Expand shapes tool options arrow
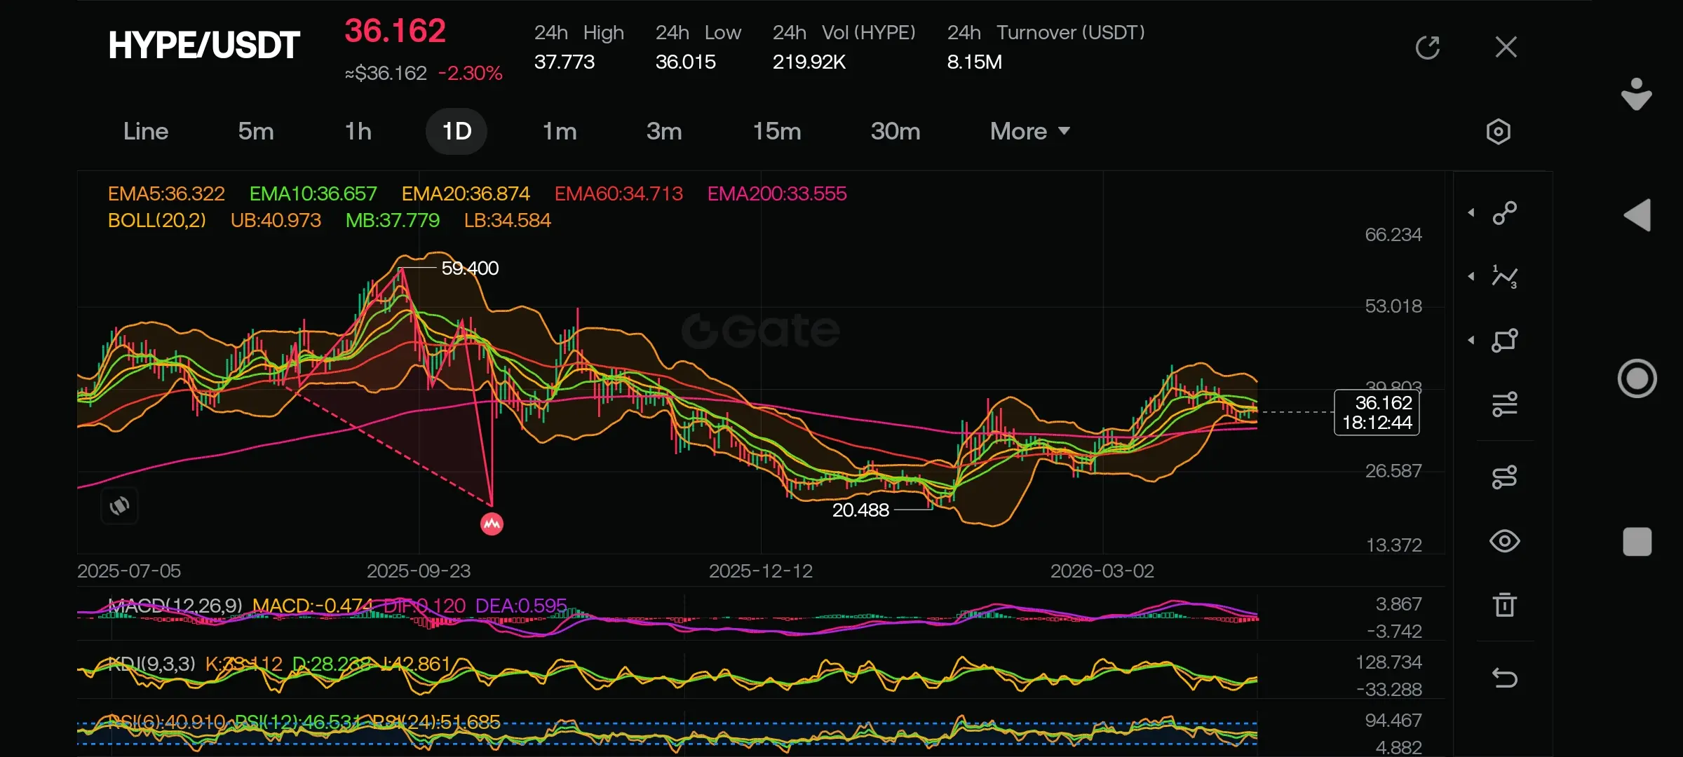The width and height of the screenshot is (1683, 757). 1471,341
